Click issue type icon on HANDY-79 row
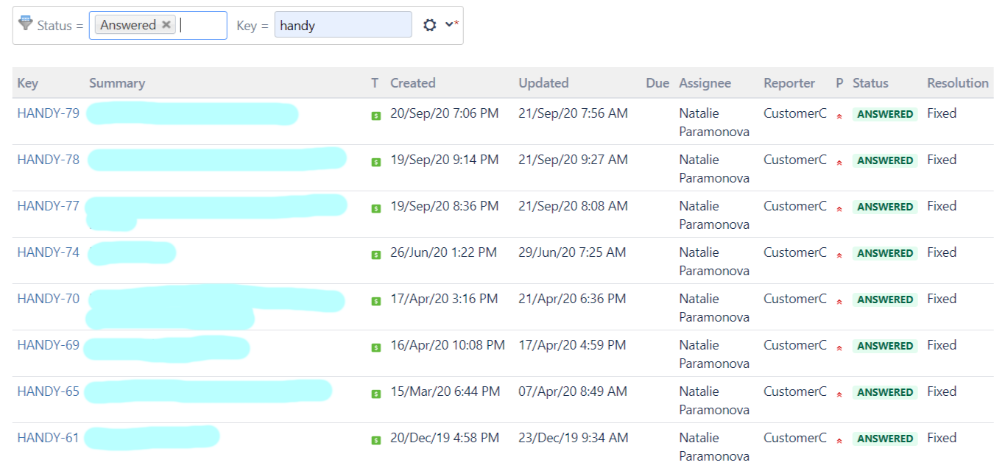The width and height of the screenshot is (1005, 468). [x=375, y=114]
